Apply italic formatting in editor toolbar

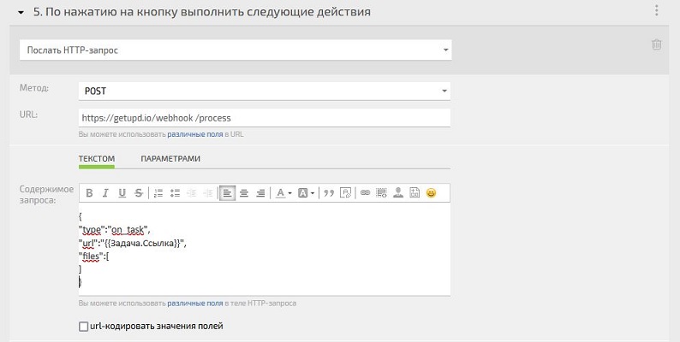[x=105, y=193]
